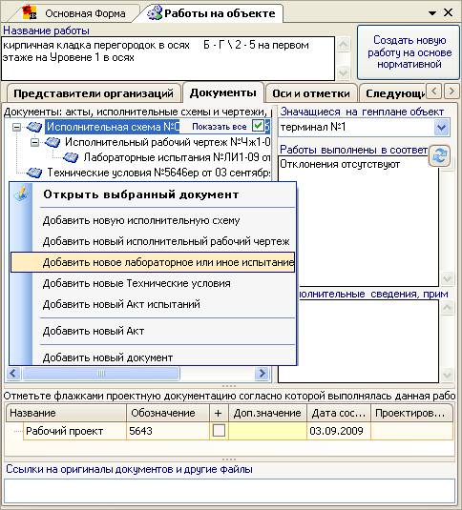Click the book icon of Исполнительный рабочий чертеж
462x510 pixels.
coord(52,142)
